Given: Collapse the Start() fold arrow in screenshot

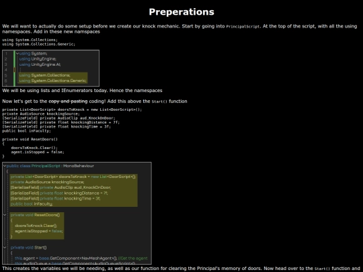Looking at the screenshot, I should 5,247.
